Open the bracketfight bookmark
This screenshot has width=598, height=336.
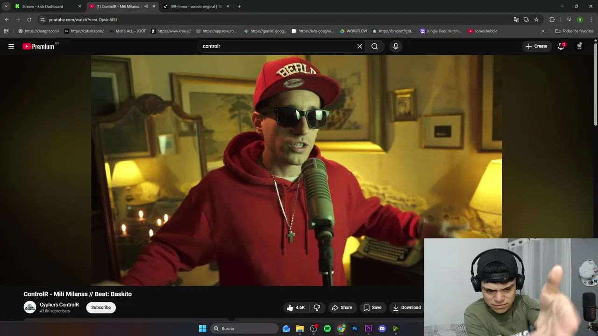(x=393, y=31)
